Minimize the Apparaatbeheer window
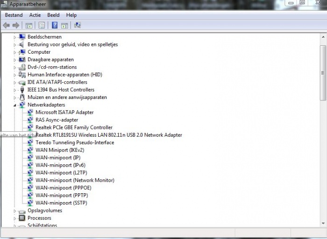Screen dimensions: 327x239 (291, 2)
